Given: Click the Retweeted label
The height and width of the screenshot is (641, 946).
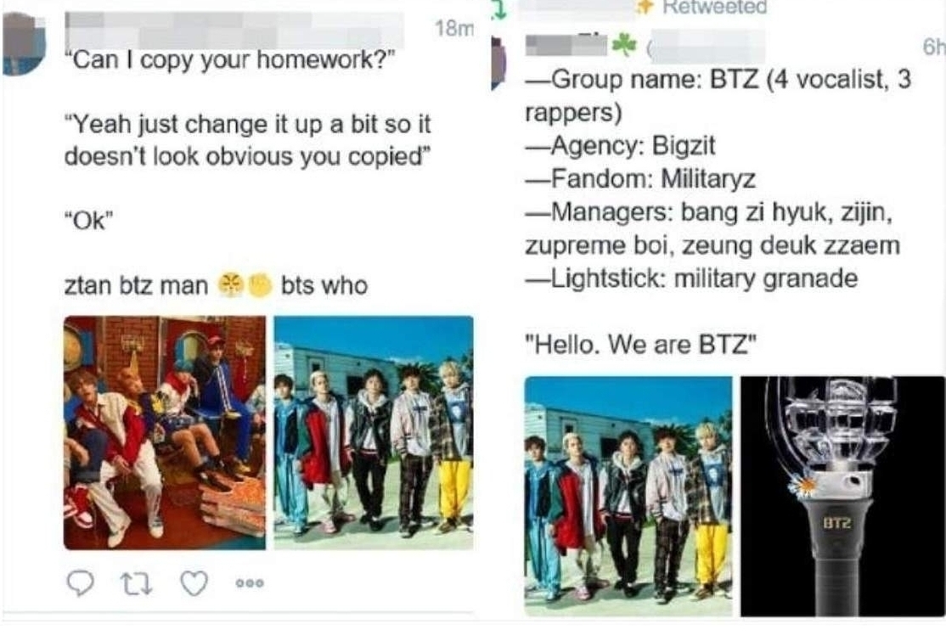Looking at the screenshot, I should (x=715, y=8).
